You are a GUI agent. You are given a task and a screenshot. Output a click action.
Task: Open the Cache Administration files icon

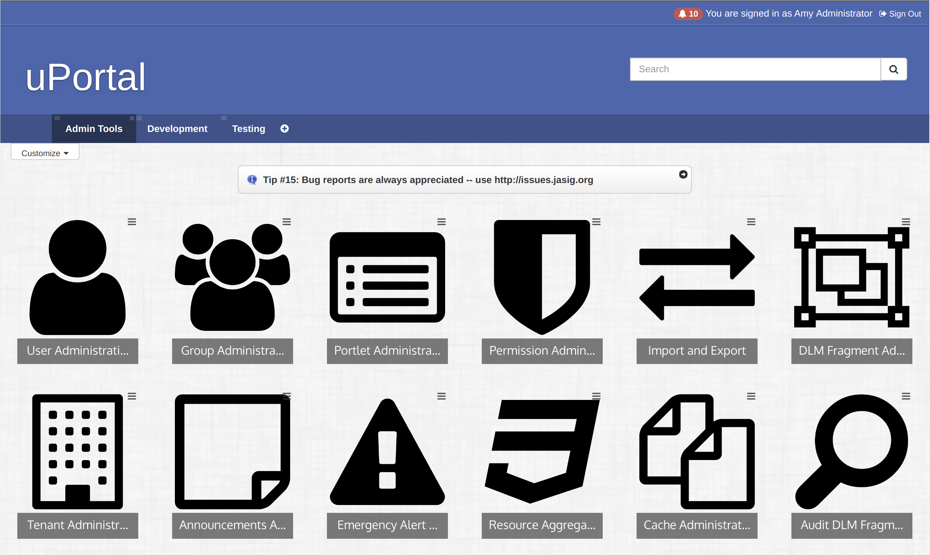pyautogui.click(x=697, y=451)
